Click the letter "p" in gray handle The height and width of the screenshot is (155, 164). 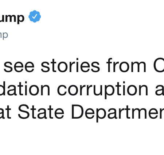coord(5,36)
